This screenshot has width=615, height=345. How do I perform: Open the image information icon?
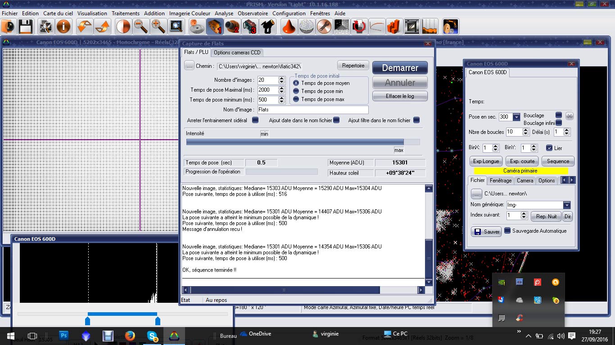[63, 27]
